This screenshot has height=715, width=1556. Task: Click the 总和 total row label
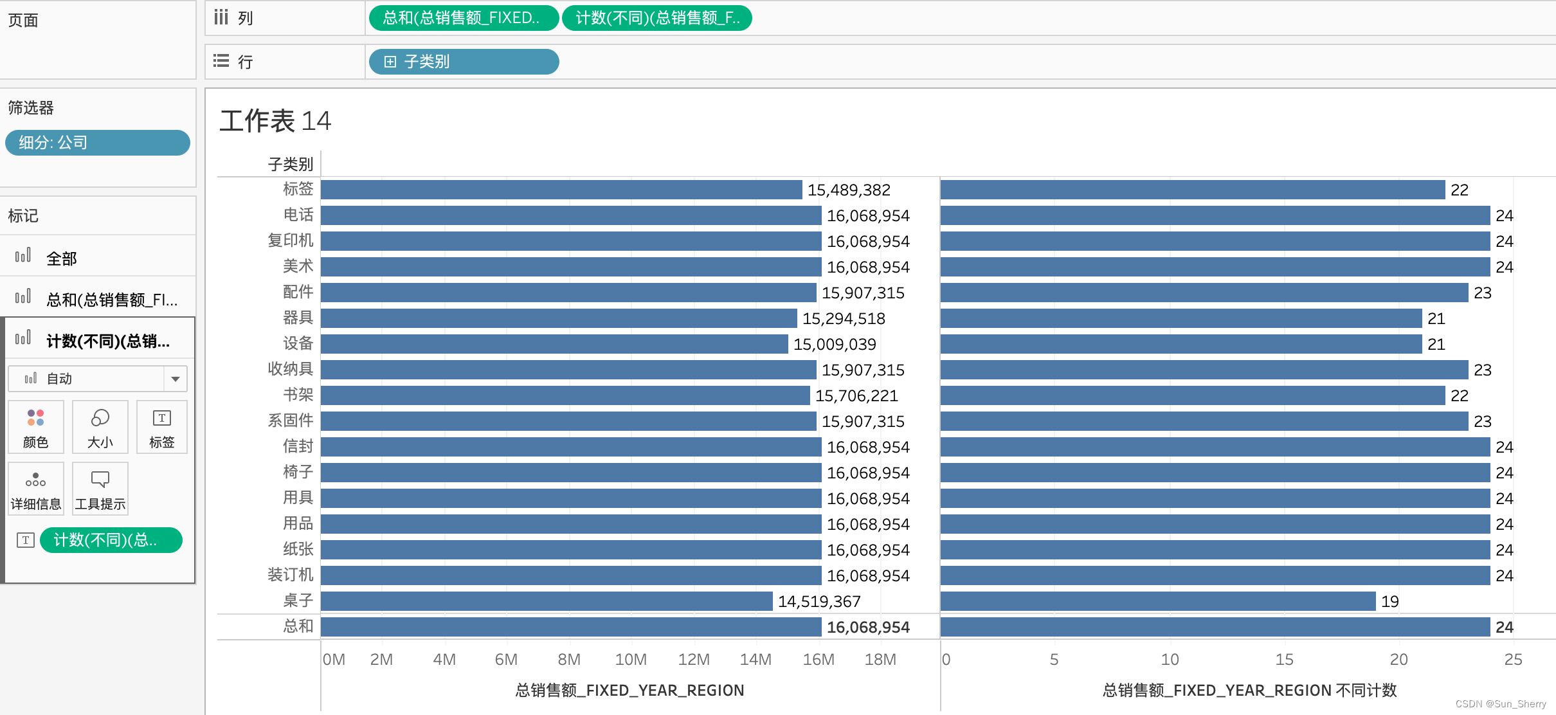[x=298, y=626]
